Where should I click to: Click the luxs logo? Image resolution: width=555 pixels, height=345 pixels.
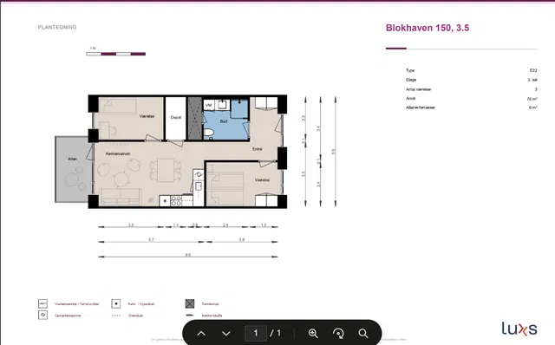[519, 329]
